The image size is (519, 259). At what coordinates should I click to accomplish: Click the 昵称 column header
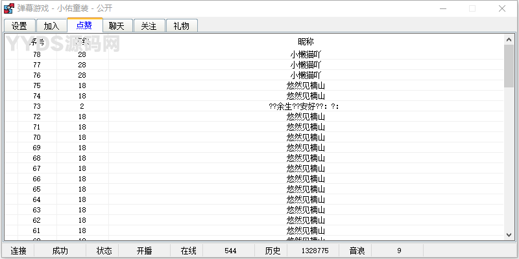tap(306, 41)
